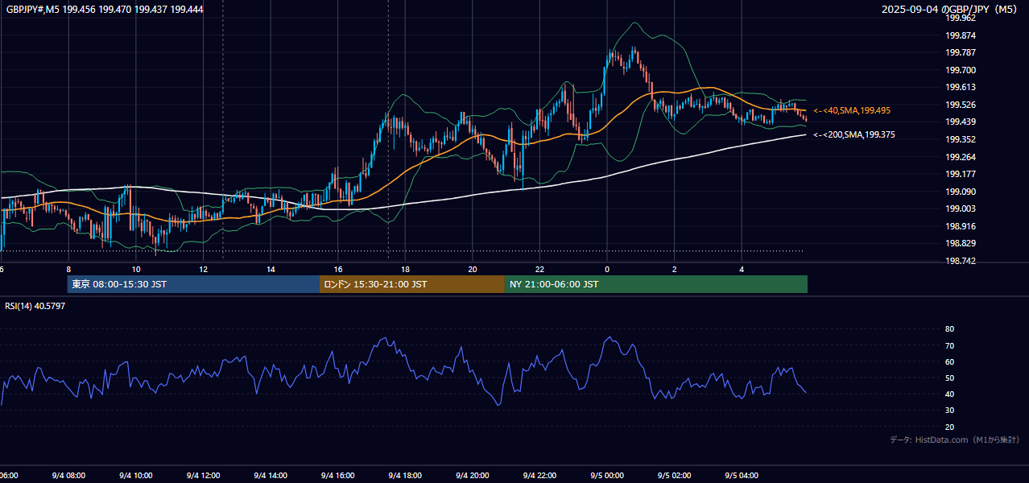Image resolution: width=1029 pixels, height=483 pixels.
Task: Click hour tick '12' on price chart axis
Action: click(x=203, y=270)
